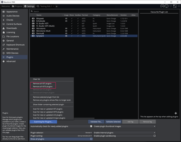Click the Name column sort arrow
The image size is (181, 142).
[x=62, y=15]
